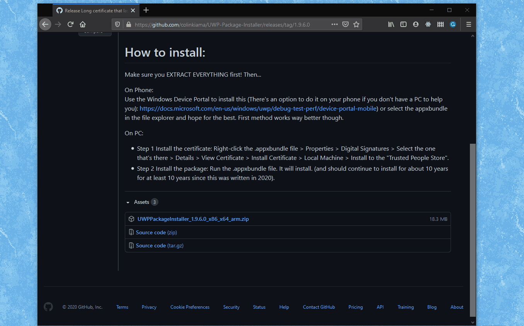Open tracking protection shield info
This screenshot has width=524, height=326.
(x=118, y=24)
